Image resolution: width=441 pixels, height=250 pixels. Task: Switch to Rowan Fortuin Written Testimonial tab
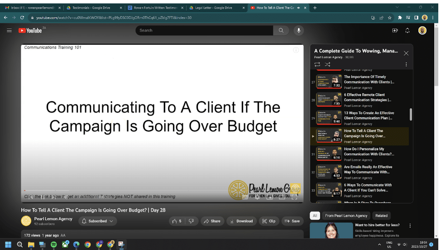tap(155, 8)
